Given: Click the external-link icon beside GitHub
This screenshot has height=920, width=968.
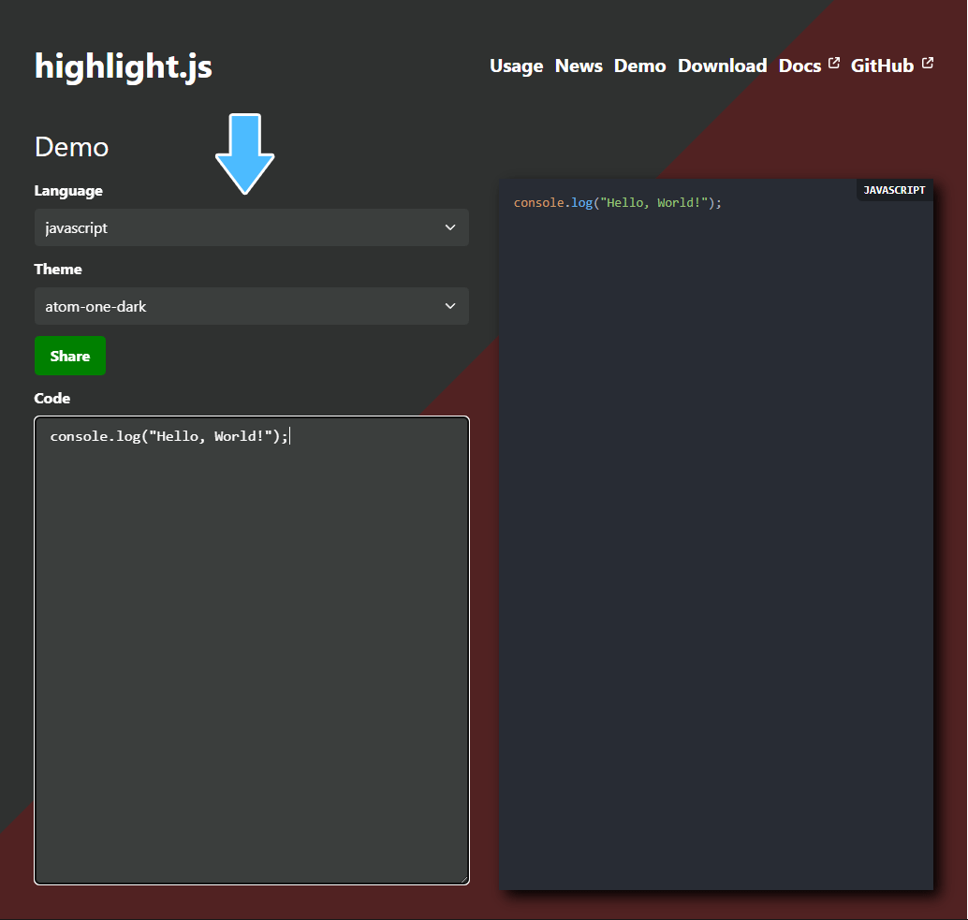Looking at the screenshot, I should [x=927, y=63].
